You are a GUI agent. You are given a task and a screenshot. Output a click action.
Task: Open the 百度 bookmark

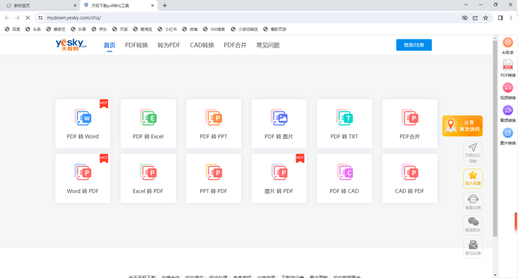click(x=13, y=29)
